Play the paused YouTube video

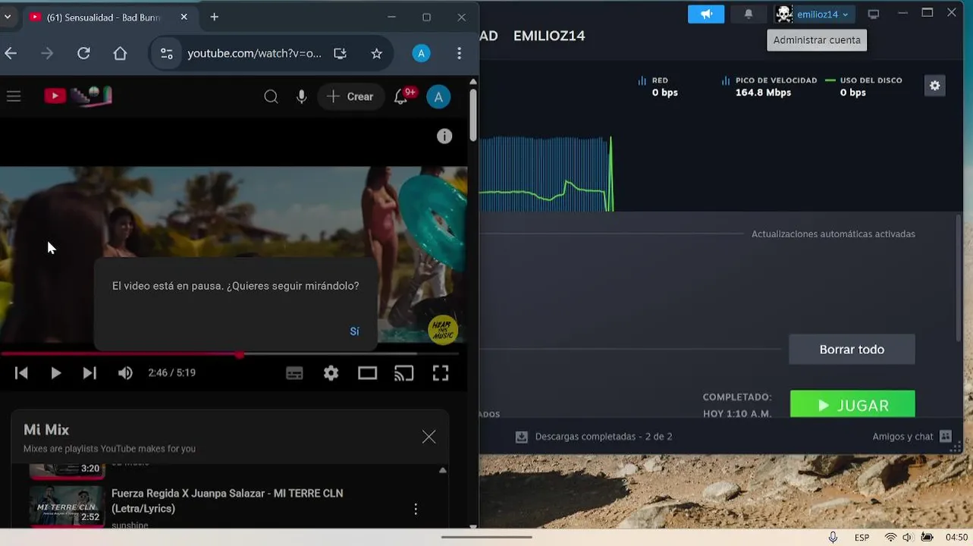tap(55, 372)
